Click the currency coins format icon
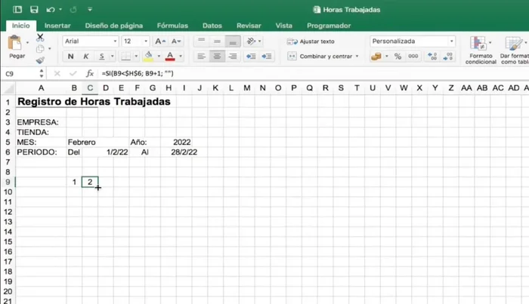The height and width of the screenshot is (304, 529). 376,57
